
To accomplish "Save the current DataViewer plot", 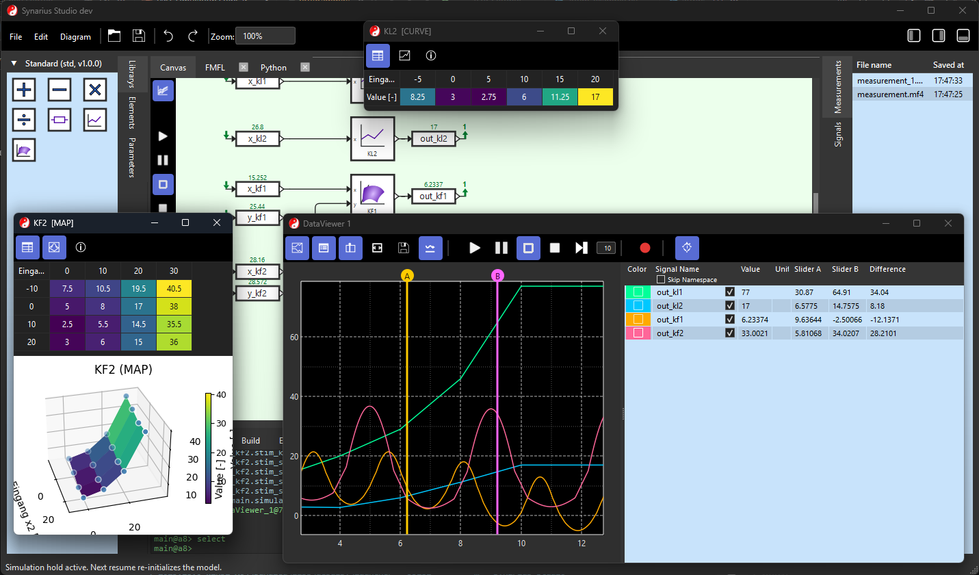I will click(x=403, y=248).
